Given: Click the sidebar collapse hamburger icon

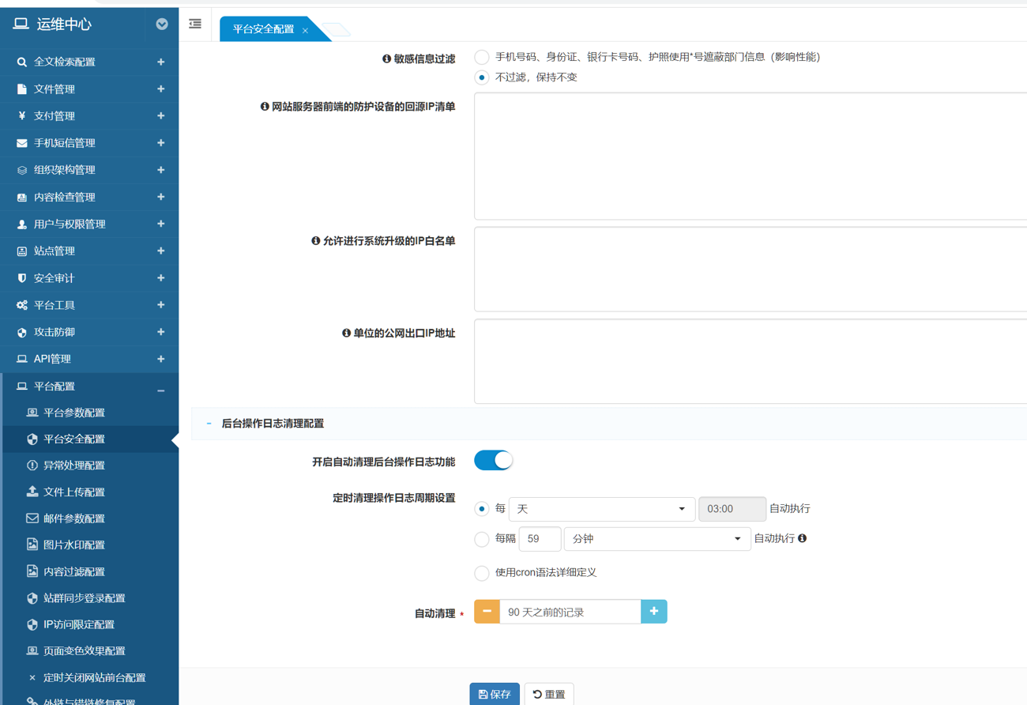Looking at the screenshot, I should (x=195, y=24).
